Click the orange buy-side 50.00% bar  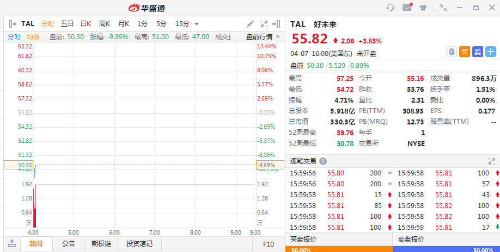tap(339, 249)
